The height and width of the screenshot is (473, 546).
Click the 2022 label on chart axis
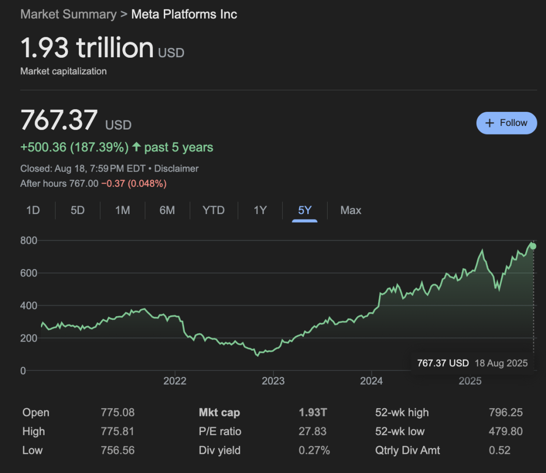coord(175,381)
